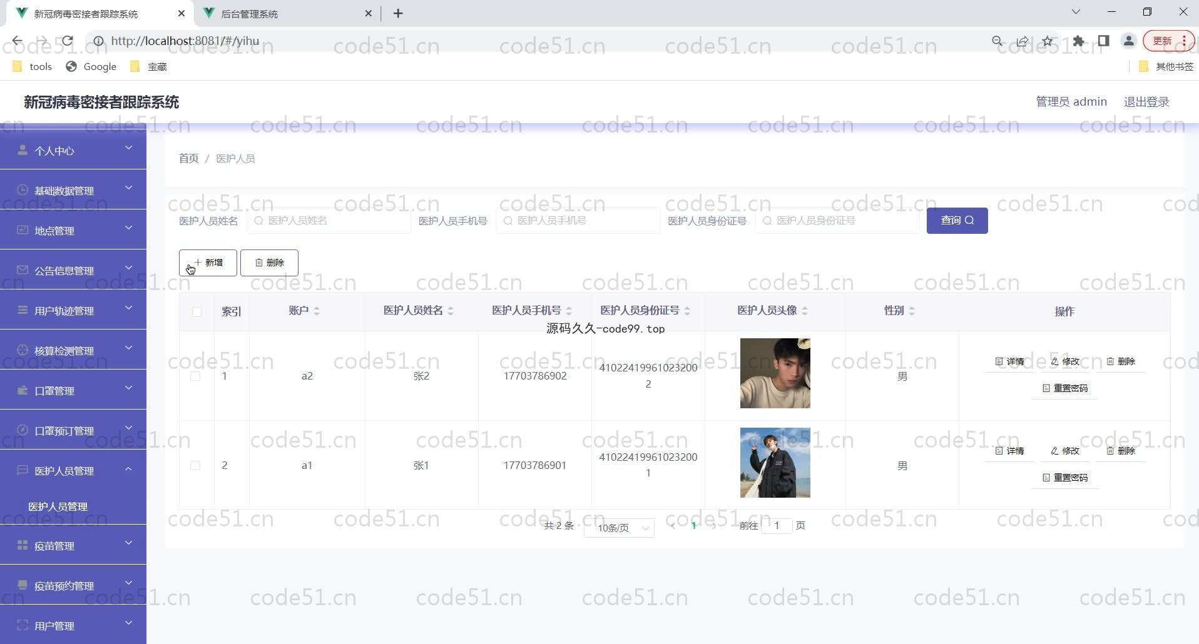Click 重置密码 for the 张2 row
The height and width of the screenshot is (644, 1199).
coord(1065,388)
